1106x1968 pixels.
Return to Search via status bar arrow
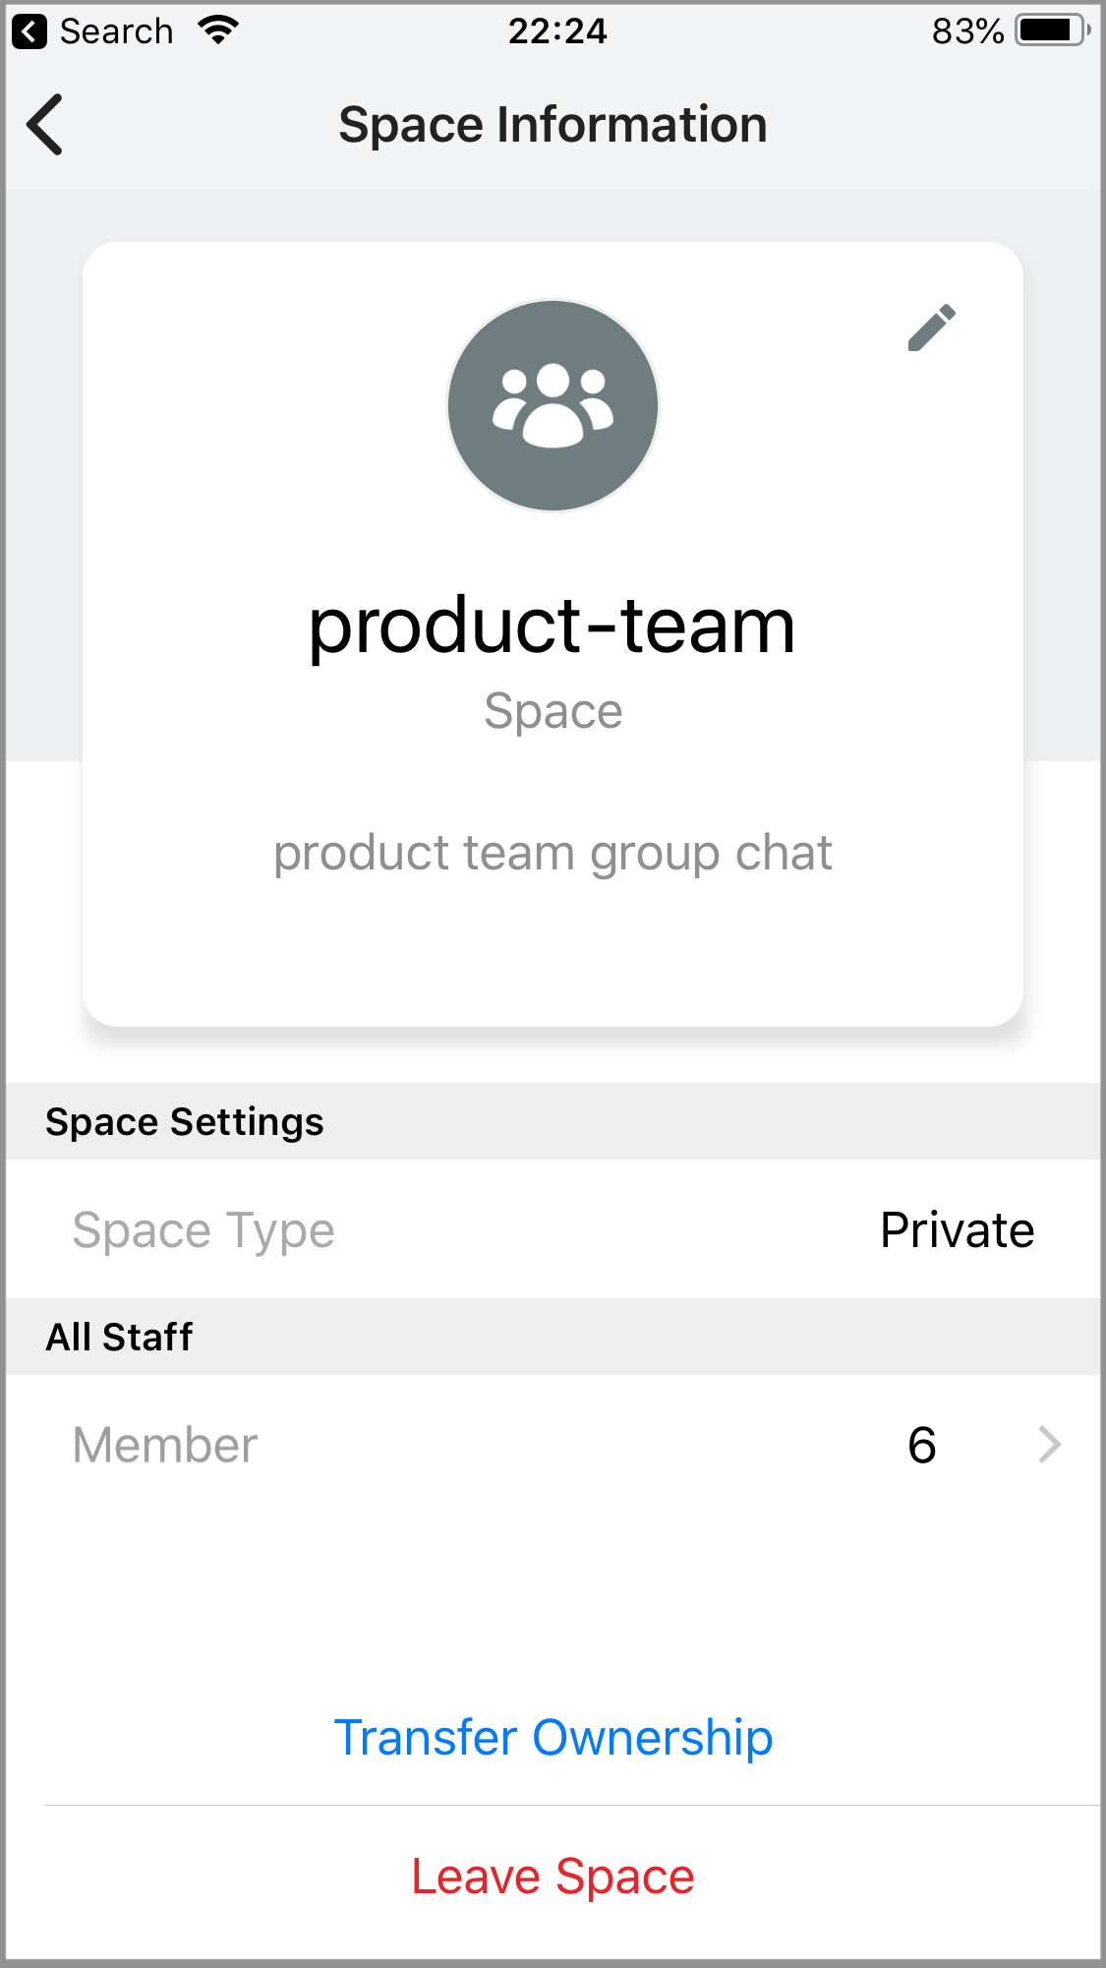coord(29,31)
